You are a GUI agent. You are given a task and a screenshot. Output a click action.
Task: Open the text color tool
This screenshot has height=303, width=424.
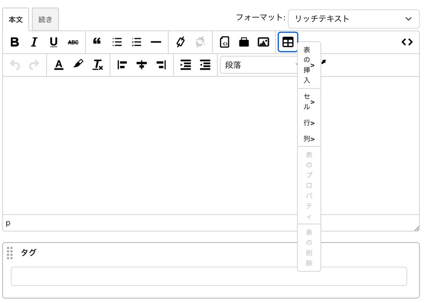point(59,65)
